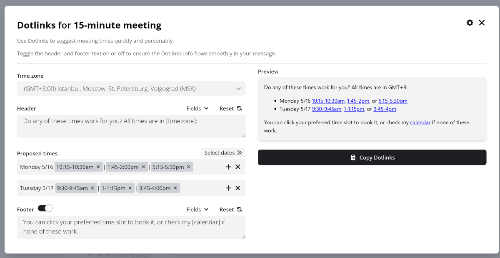The height and width of the screenshot is (258, 500).
Task: Open Select dates picker
Action: (x=223, y=153)
